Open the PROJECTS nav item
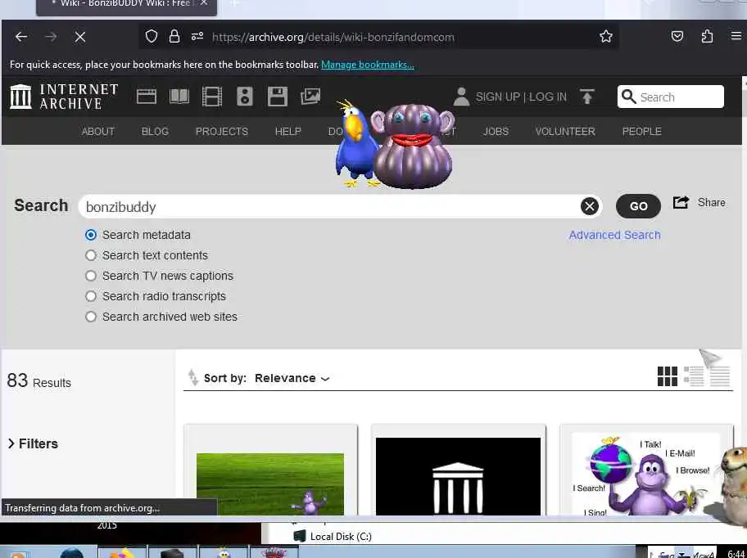This screenshot has width=747, height=558. point(222,131)
